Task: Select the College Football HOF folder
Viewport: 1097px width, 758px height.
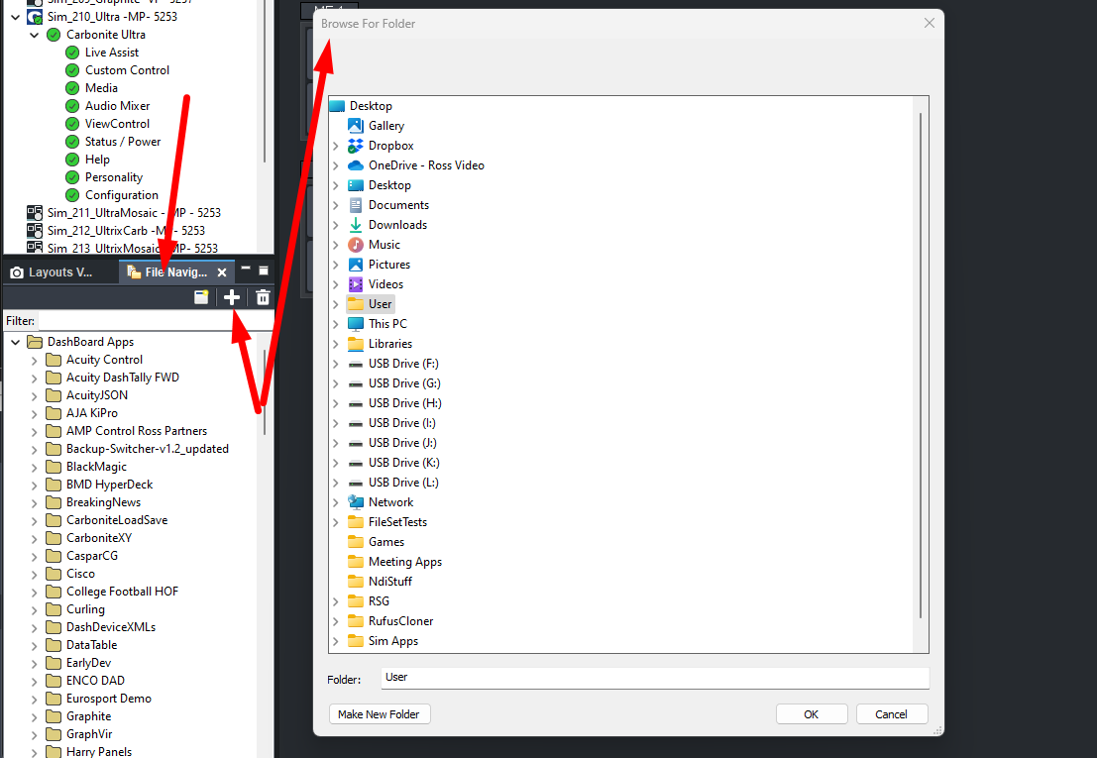Action: tap(122, 592)
